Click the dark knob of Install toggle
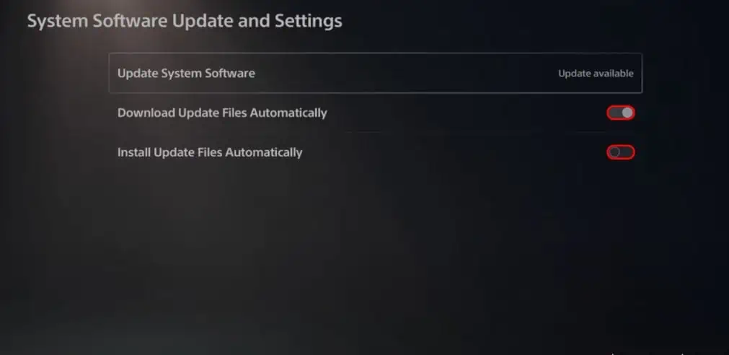This screenshot has width=729, height=355. coord(614,152)
